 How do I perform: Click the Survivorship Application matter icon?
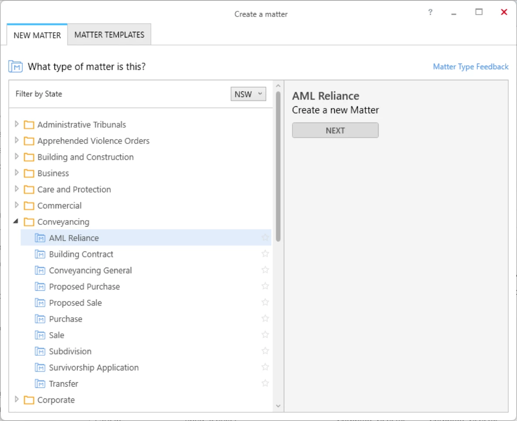click(x=40, y=367)
